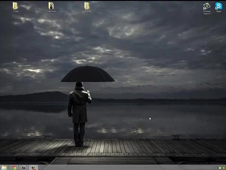Open Google Chrome from the taskbar
Image resolution: width=226 pixels, height=170 pixels.
pos(14,168)
